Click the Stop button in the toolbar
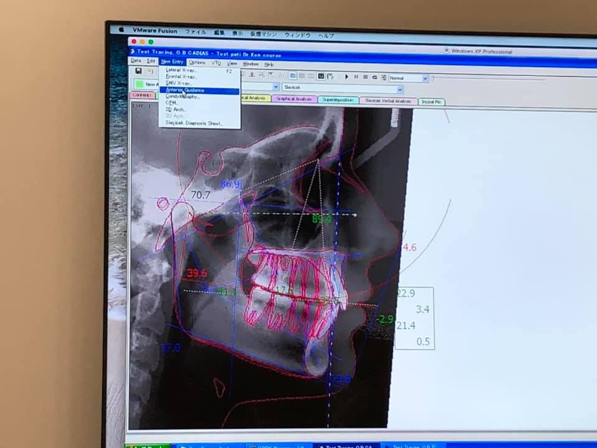Image resolution: width=597 pixels, height=448 pixels. click(x=366, y=77)
